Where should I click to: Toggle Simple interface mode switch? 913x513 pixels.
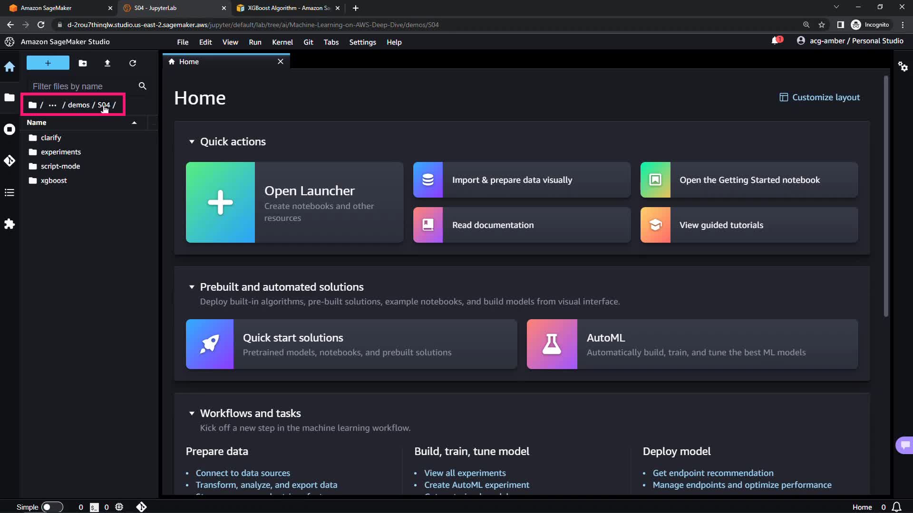click(52, 507)
